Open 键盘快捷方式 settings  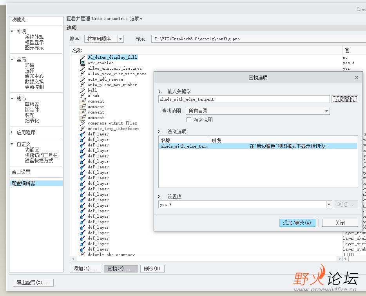point(39,161)
